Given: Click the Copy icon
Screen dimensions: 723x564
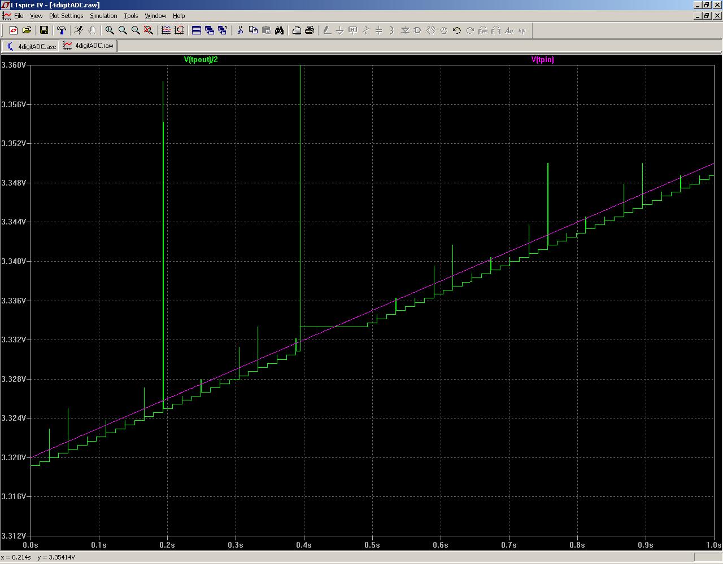Looking at the screenshot, I should (253, 30).
